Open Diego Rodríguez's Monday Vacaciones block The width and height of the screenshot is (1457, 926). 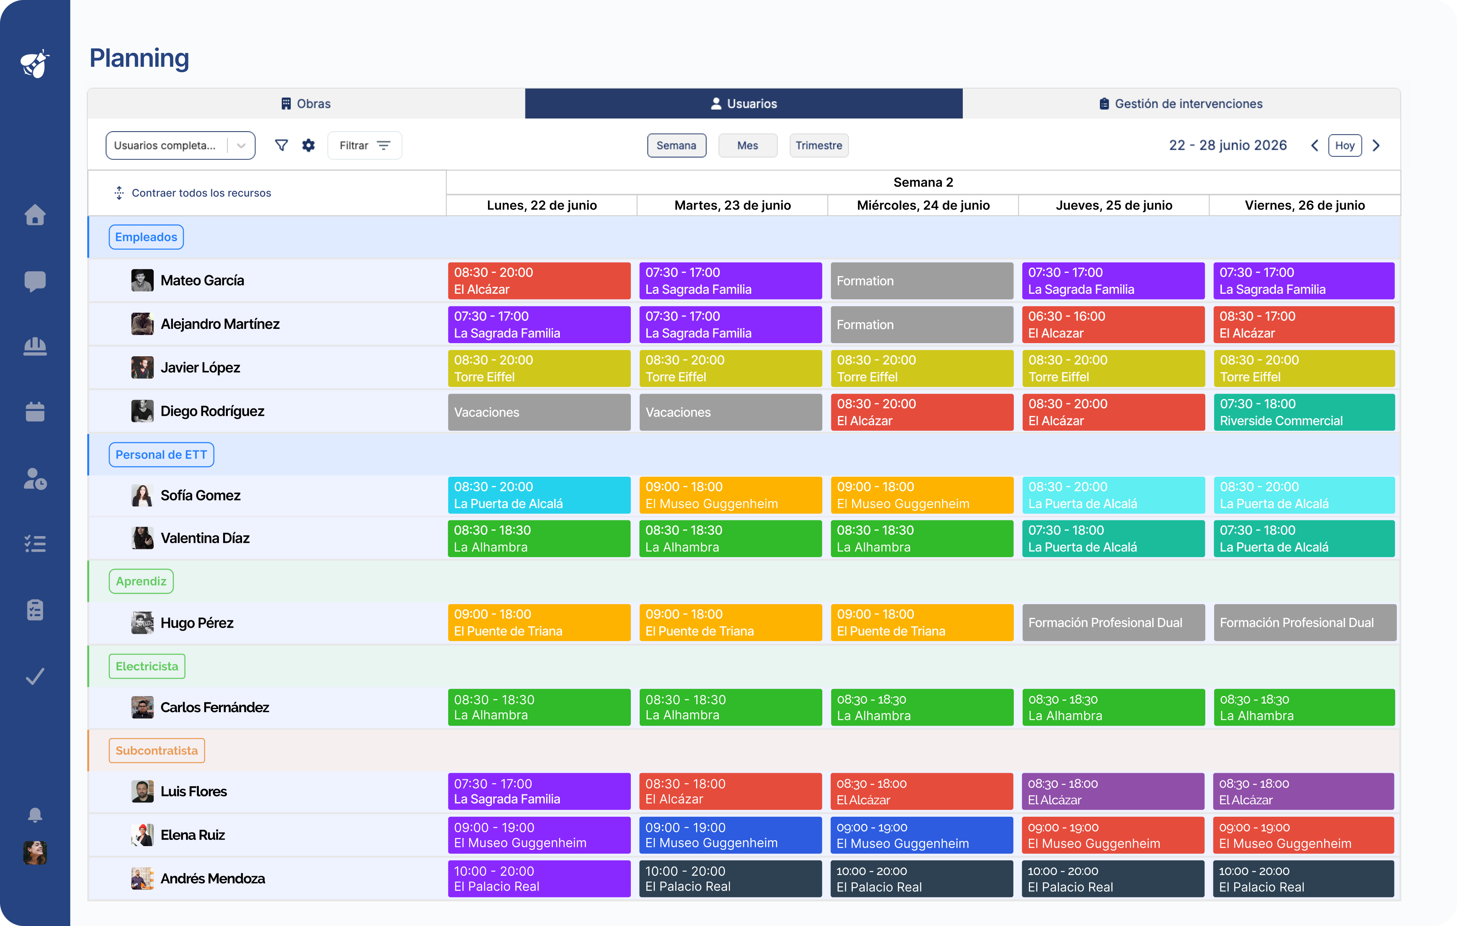[539, 412]
